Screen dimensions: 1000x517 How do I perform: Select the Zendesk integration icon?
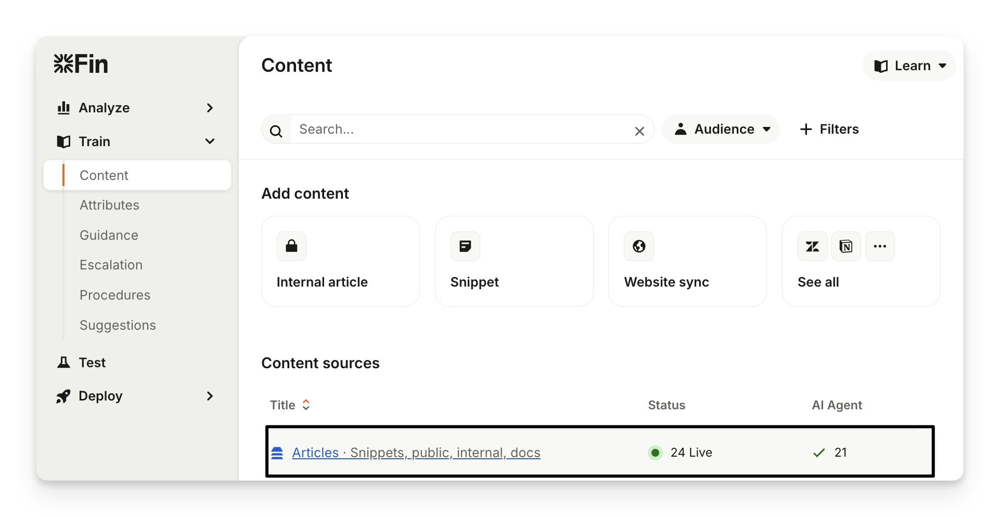[812, 246]
